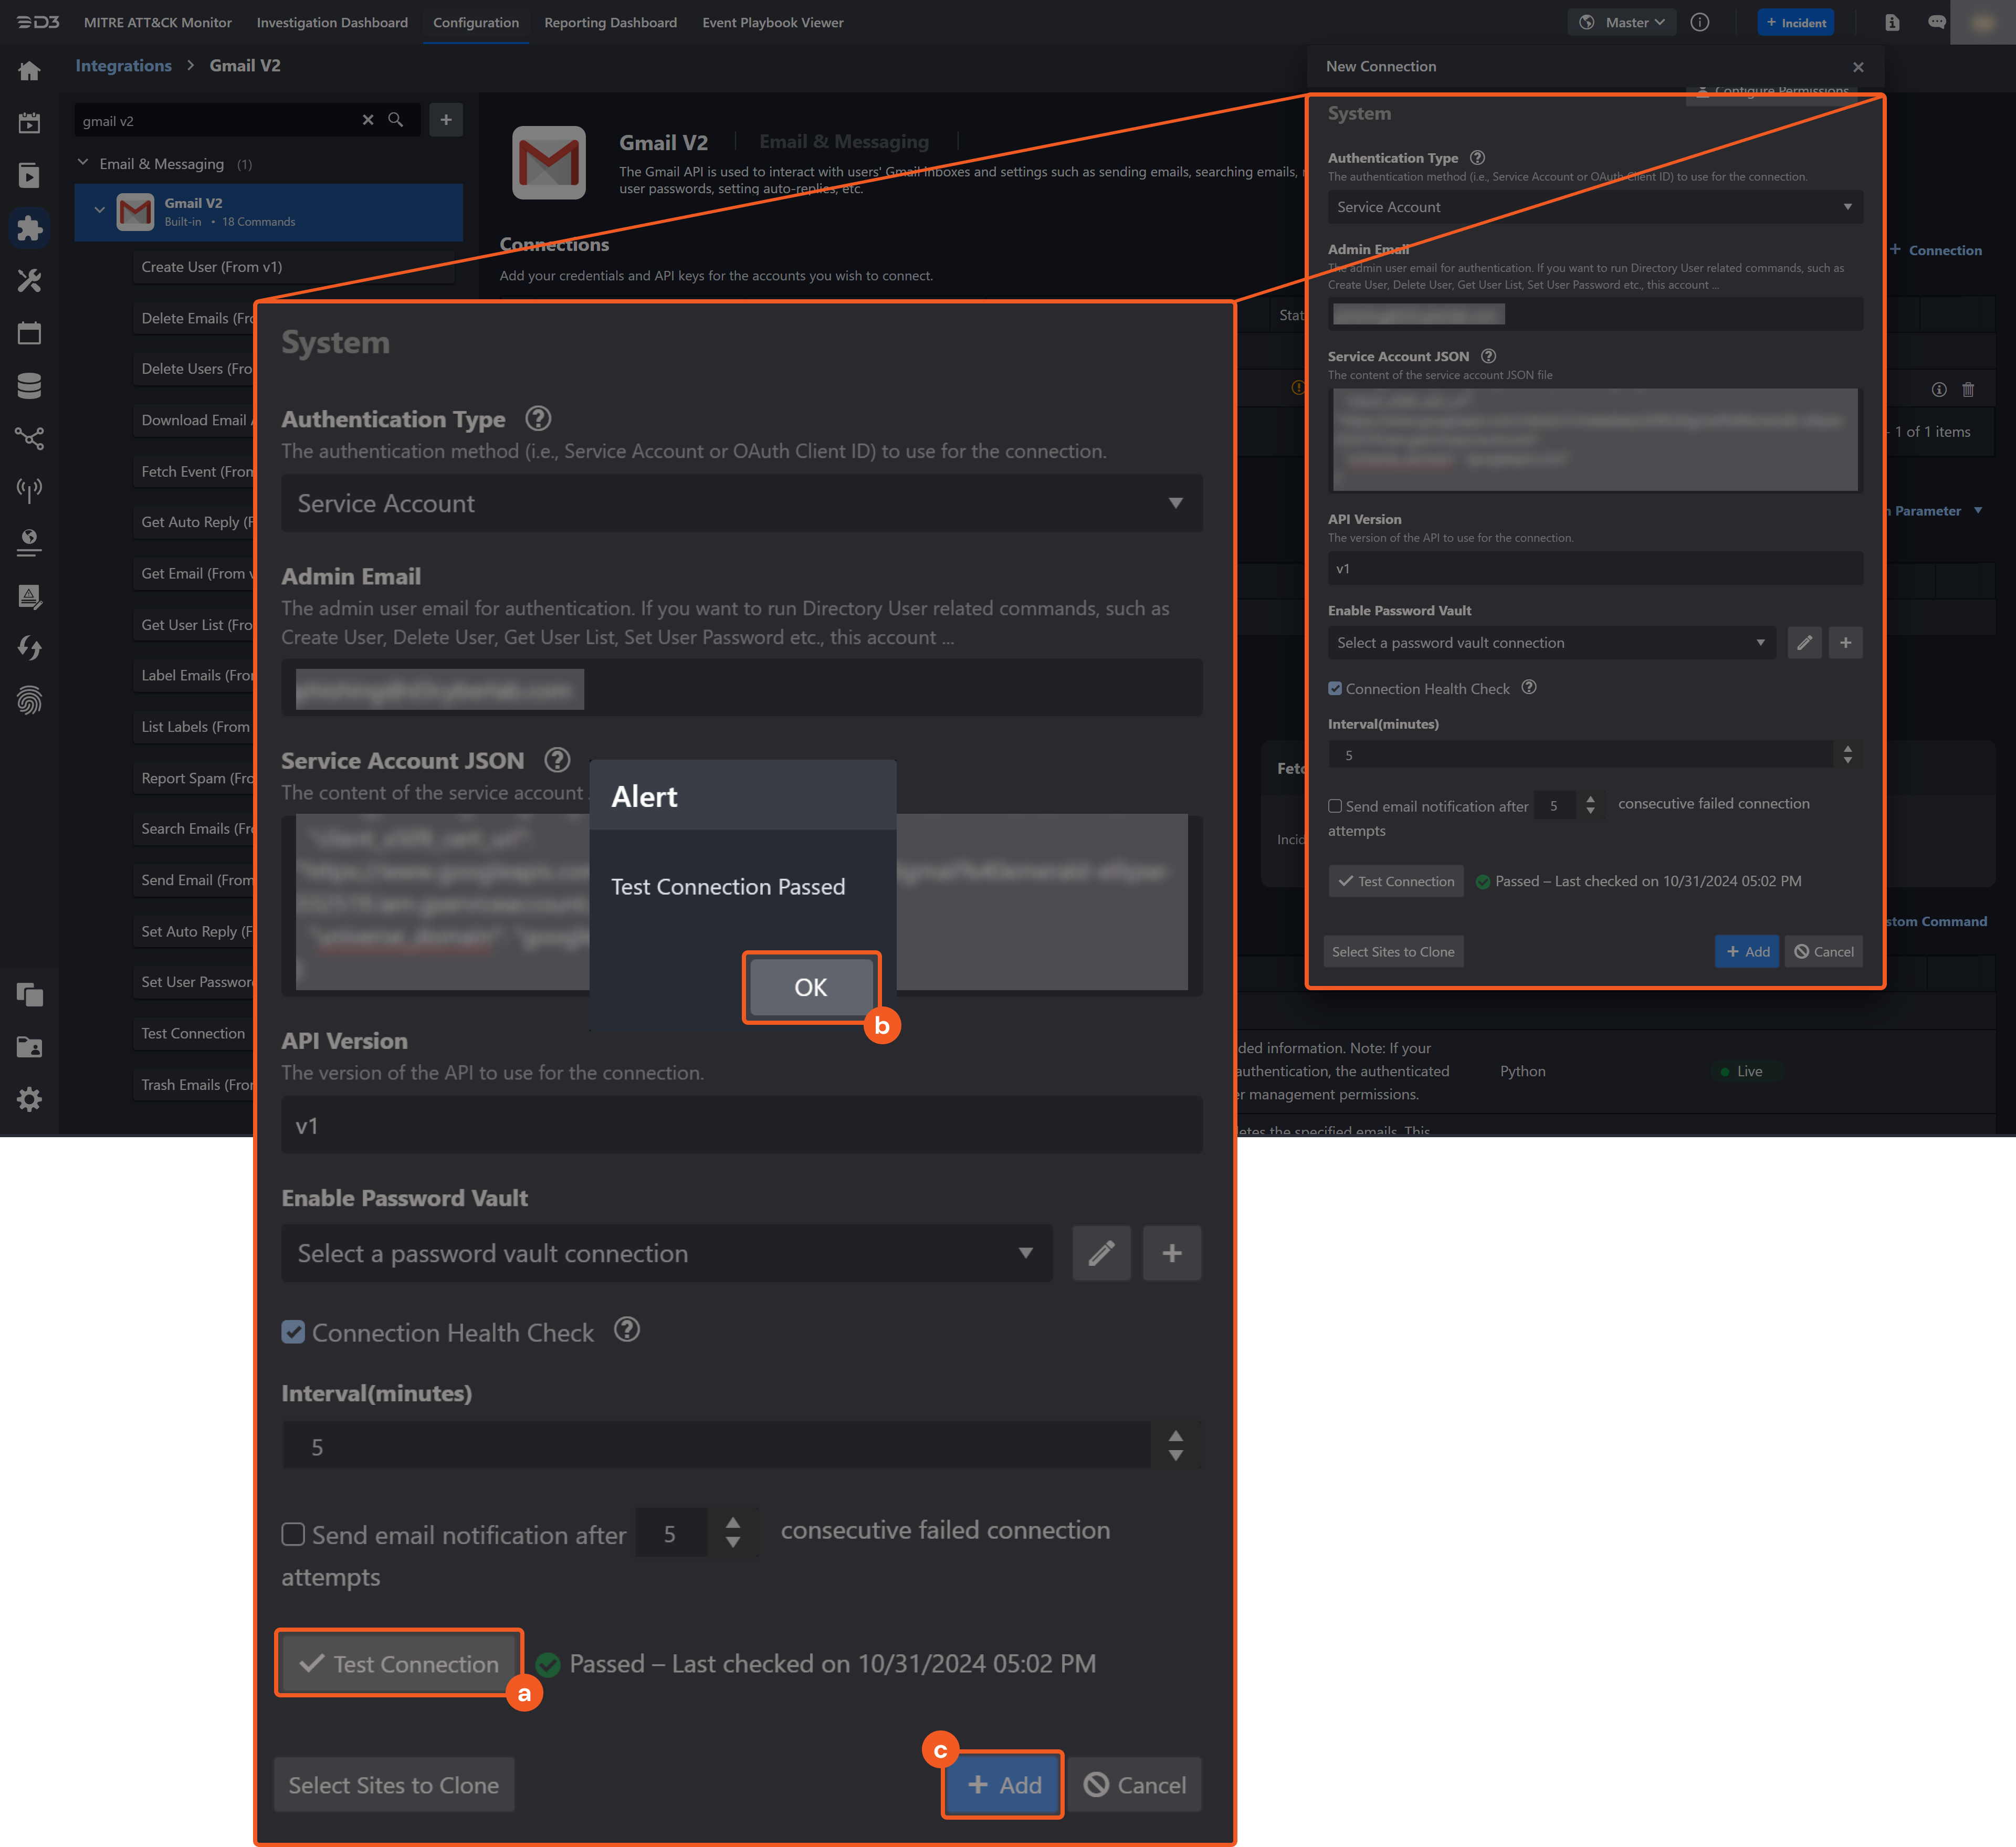Select the Integrations puzzle-piece icon

pos(30,228)
